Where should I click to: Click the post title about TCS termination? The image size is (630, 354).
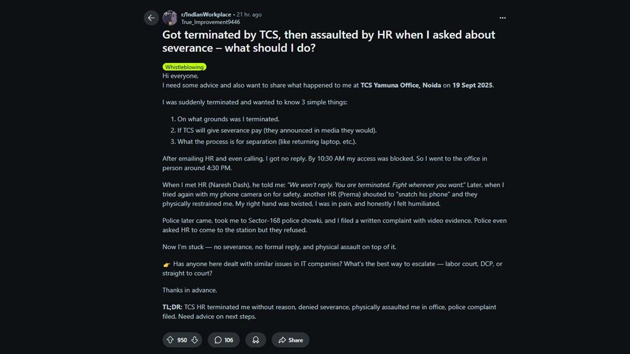point(329,41)
